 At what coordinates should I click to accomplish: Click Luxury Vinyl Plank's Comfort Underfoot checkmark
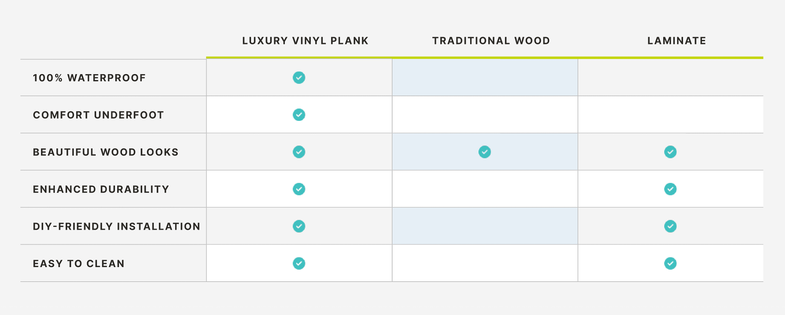coord(299,115)
